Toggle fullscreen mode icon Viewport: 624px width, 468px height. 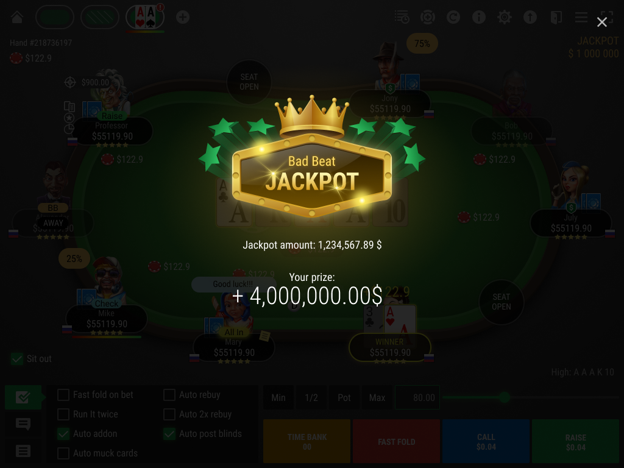pyautogui.click(x=607, y=17)
